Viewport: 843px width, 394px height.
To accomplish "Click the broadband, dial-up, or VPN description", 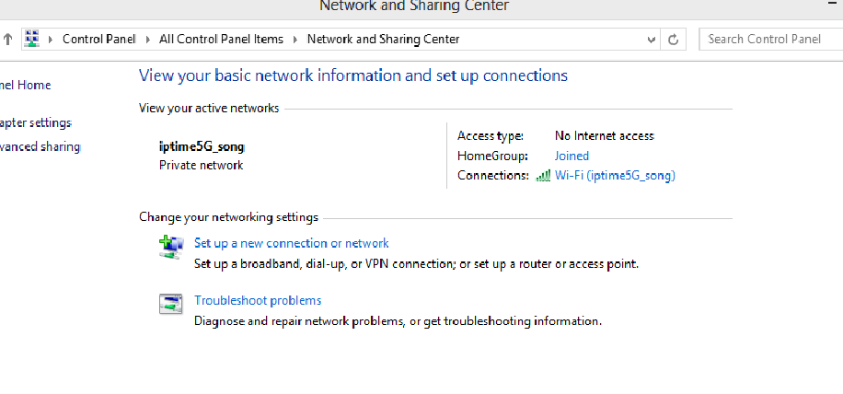I will tap(416, 264).
